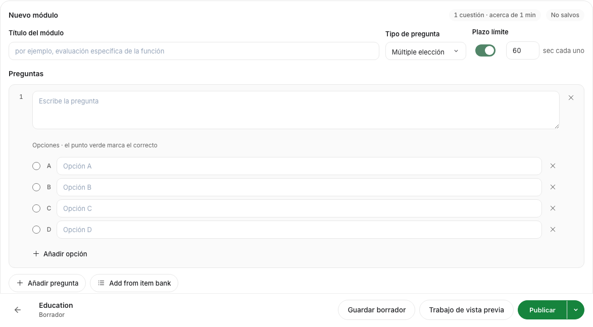
Task: Mark option B as correct
Action: click(x=36, y=187)
